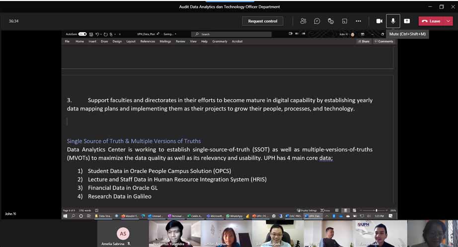Open More actions ellipsis menu
The image size is (458, 247).
coord(358,21)
